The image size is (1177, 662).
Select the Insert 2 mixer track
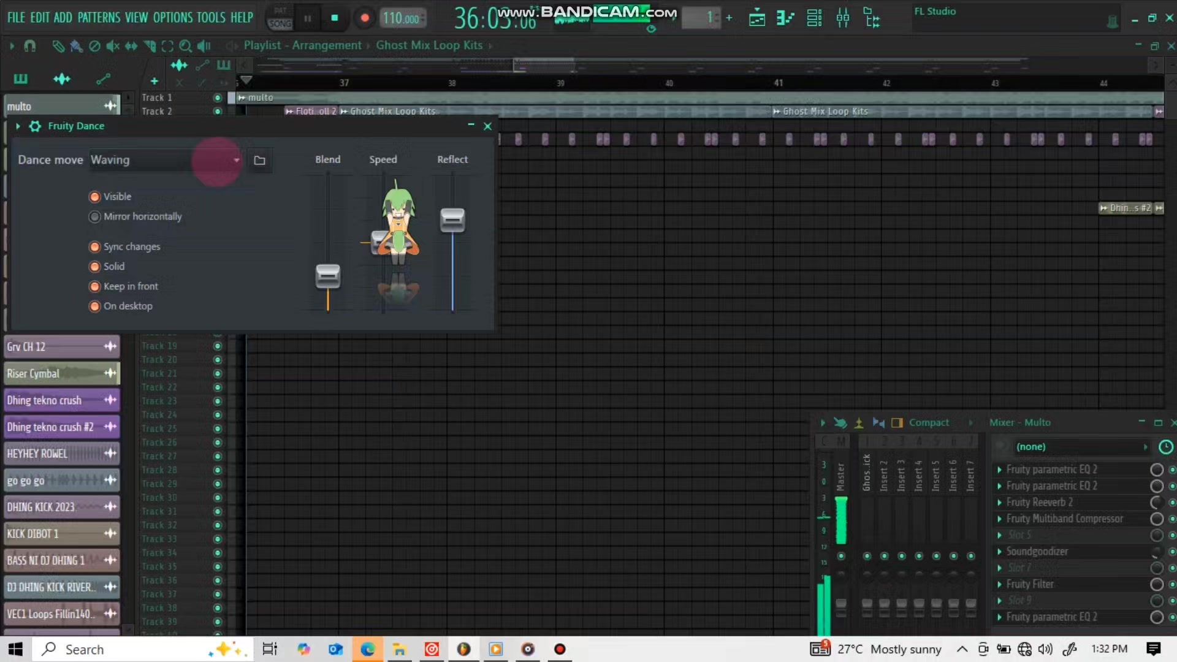[884, 475]
